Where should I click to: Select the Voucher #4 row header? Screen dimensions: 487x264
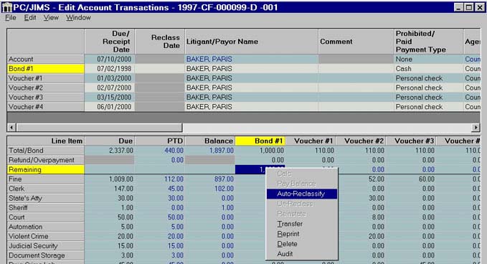(46, 107)
